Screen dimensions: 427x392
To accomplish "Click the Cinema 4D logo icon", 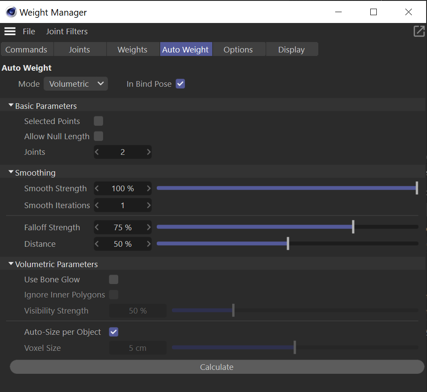I will pos(11,12).
